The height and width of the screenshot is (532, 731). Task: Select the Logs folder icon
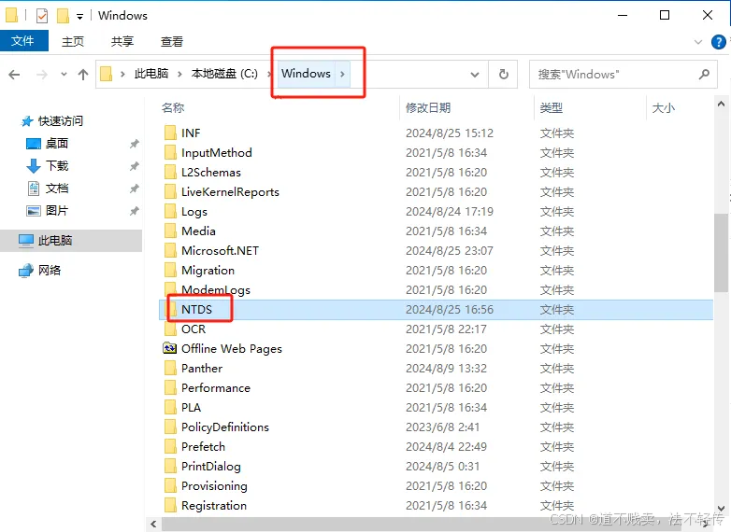pos(171,211)
